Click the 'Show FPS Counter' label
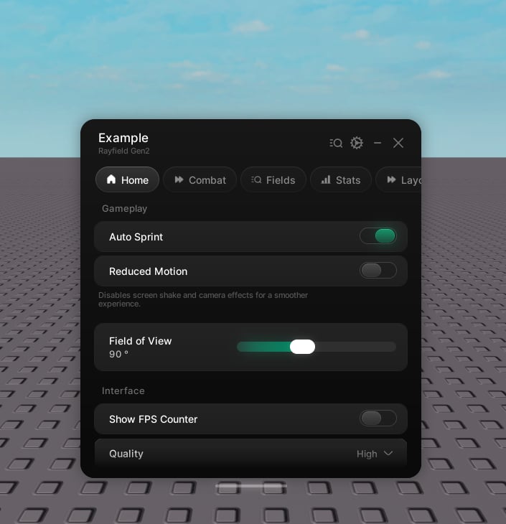The height and width of the screenshot is (524, 506). (153, 419)
